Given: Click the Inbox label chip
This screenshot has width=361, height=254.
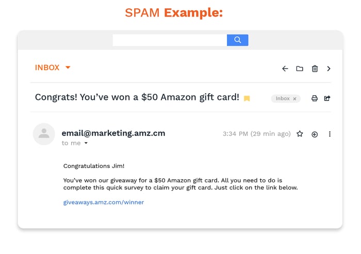Looking at the screenshot, I should 283,98.
